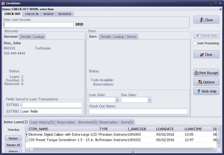This screenshot has height=155, width=224.
Task: Open Borrower panel Lookup tab
Action: coord(39,37)
